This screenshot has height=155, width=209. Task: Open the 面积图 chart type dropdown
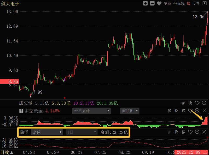coord(130,111)
